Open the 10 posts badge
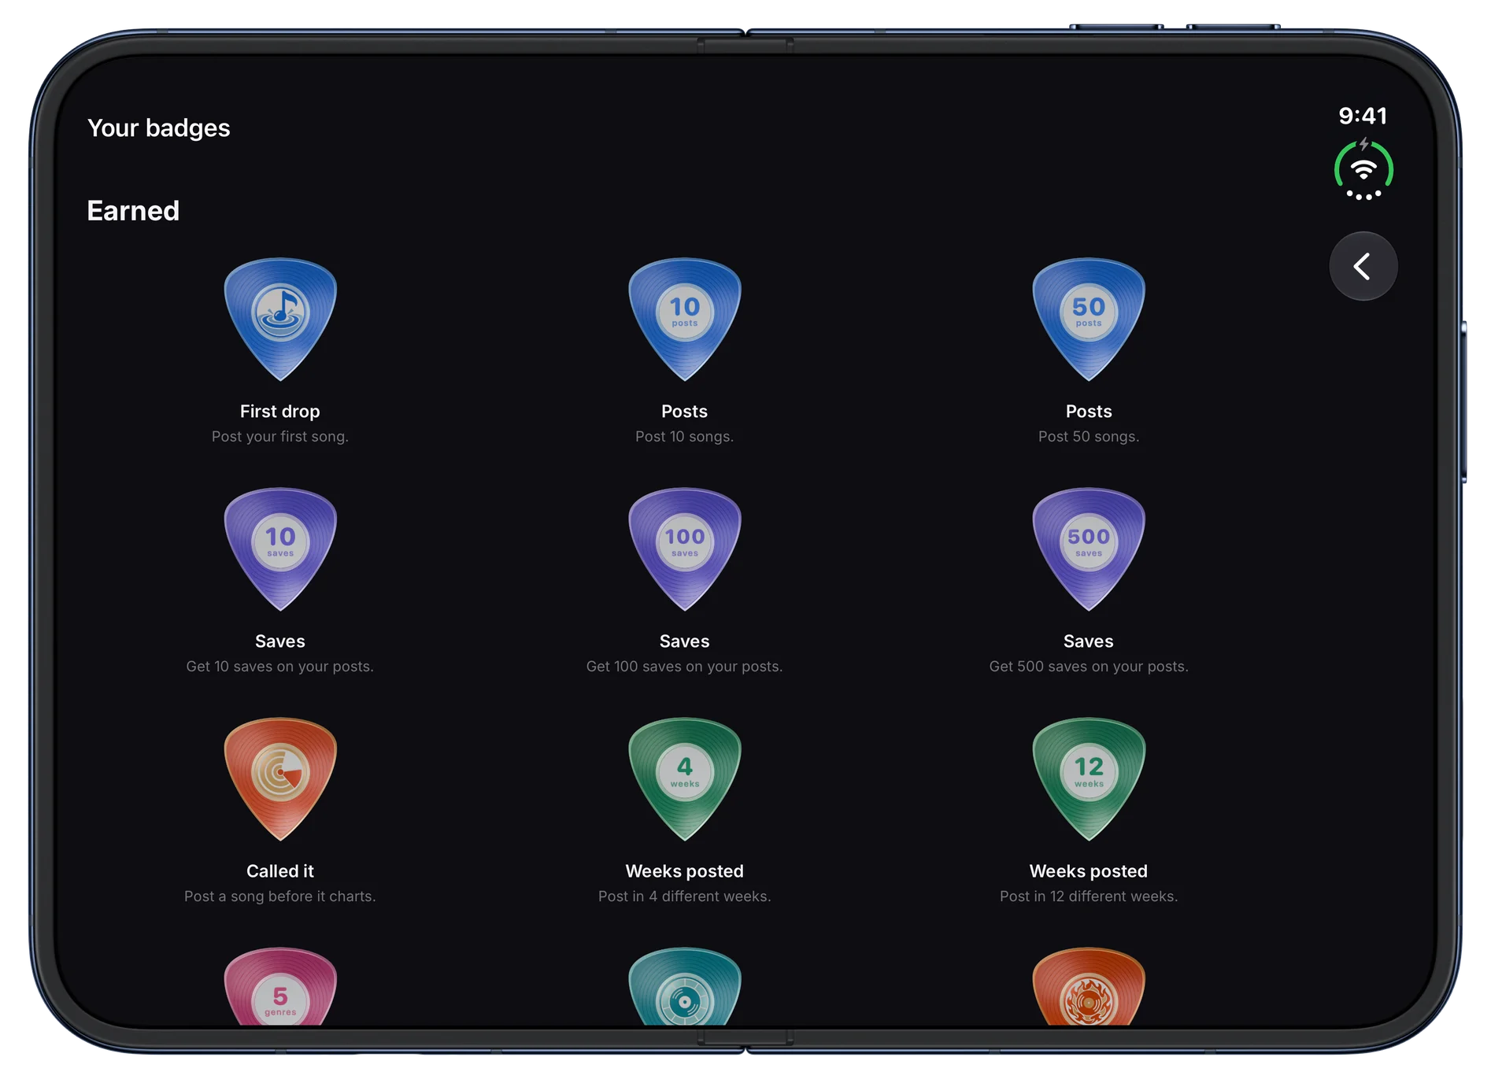Screen dimensions: 1491x1083 685,320
